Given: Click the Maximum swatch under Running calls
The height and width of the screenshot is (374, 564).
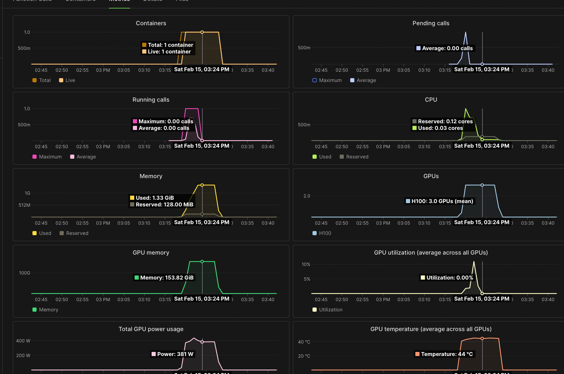Looking at the screenshot, I should (35, 157).
